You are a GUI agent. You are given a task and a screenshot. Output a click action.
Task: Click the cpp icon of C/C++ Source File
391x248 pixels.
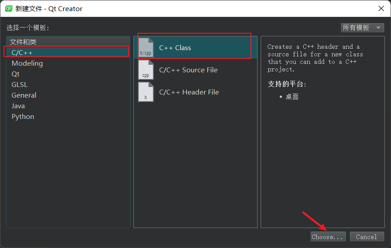pyautogui.click(x=146, y=70)
